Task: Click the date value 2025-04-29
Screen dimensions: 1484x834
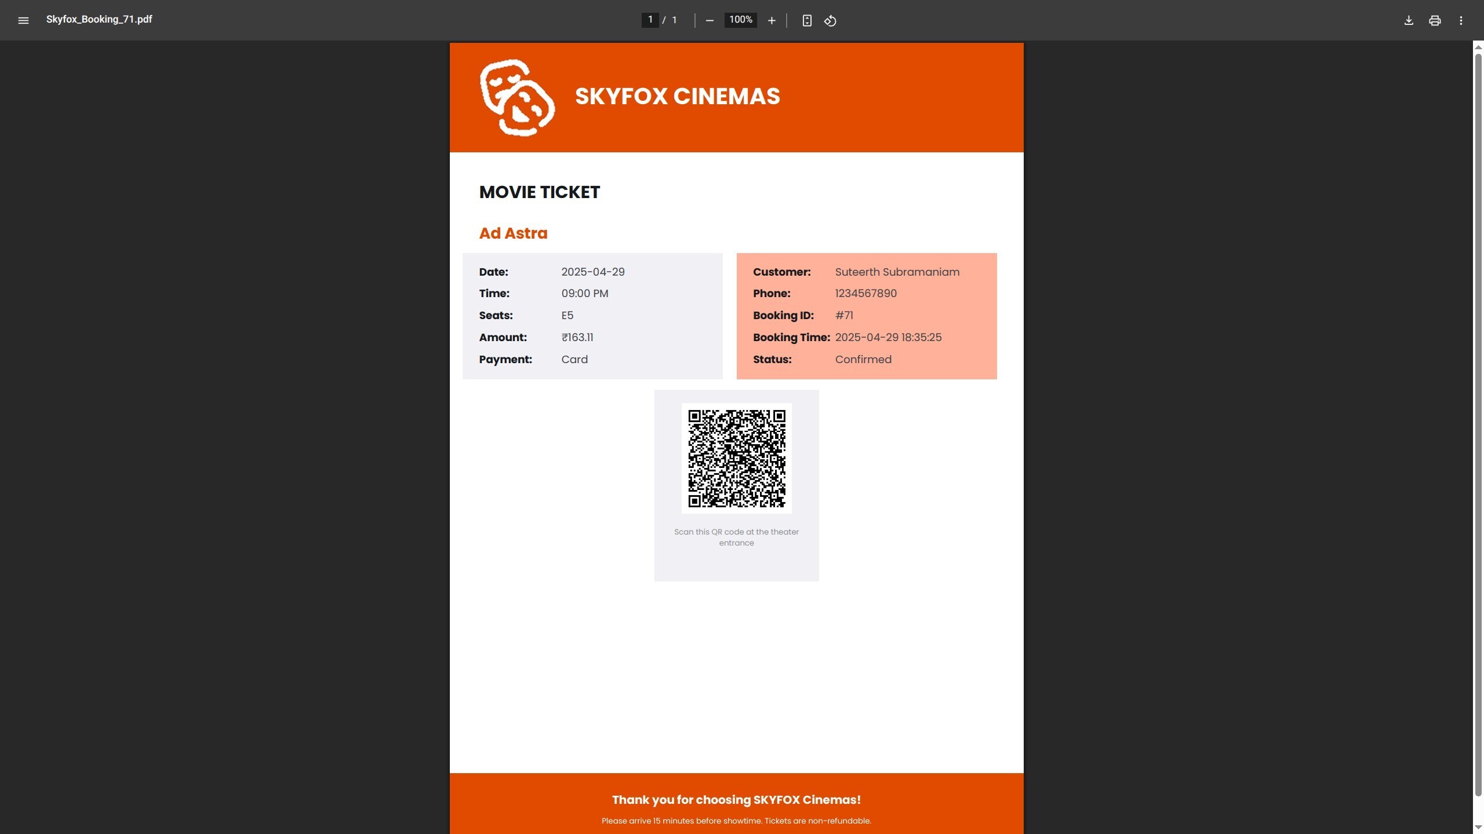Action: tap(592, 272)
